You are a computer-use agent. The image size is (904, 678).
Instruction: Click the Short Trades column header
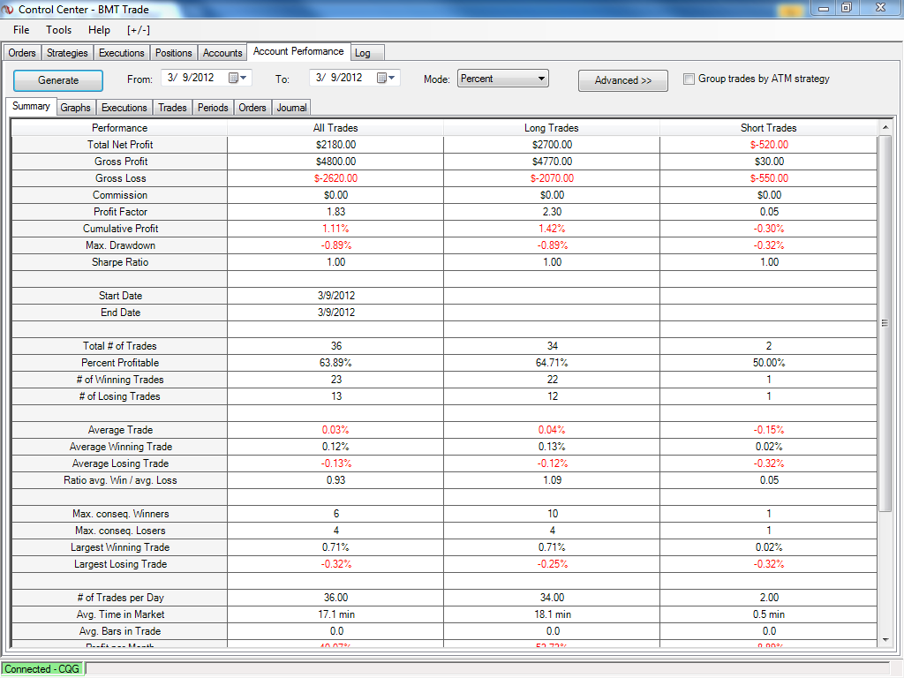[769, 128]
